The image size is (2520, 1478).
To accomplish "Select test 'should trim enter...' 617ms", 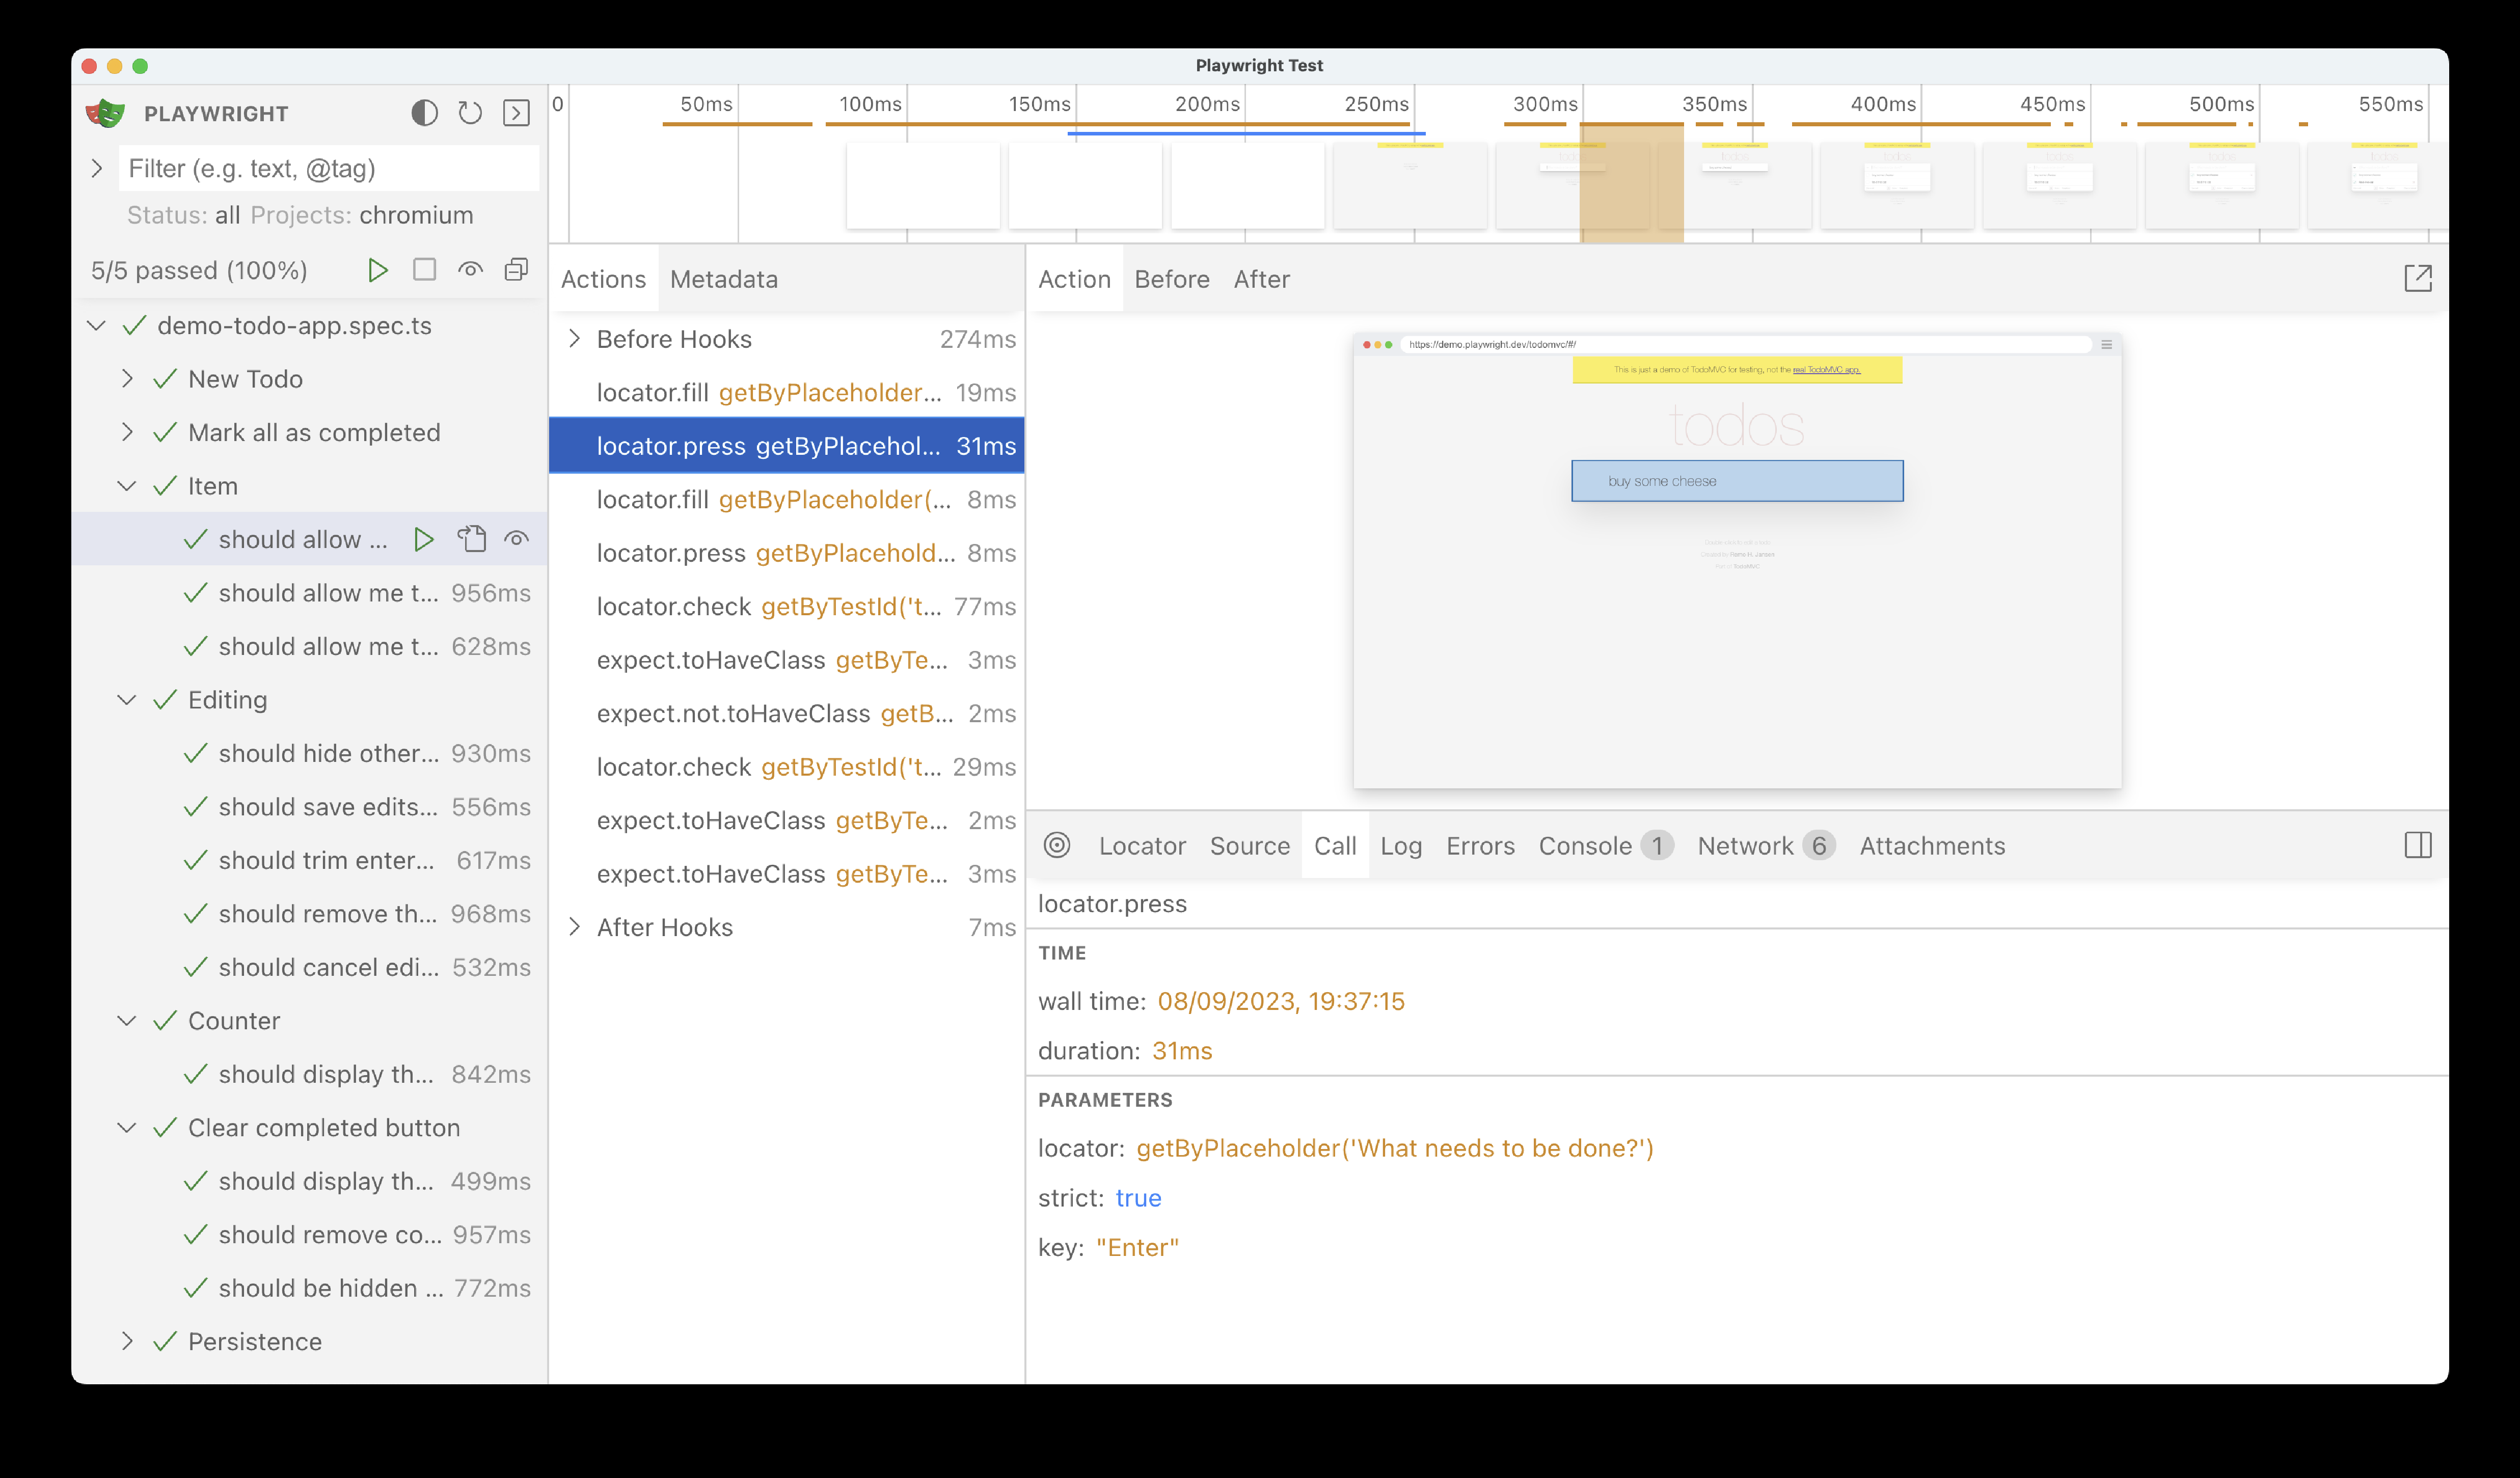I will [310, 861].
